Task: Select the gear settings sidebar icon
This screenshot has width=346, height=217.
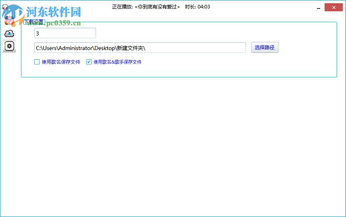Action: [x=9, y=46]
